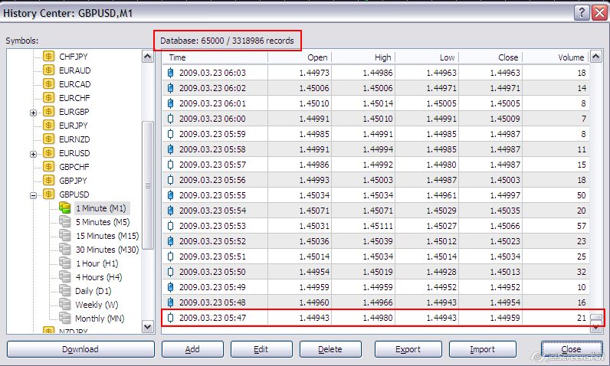Click the Edit button
The height and width of the screenshot is (366, 610).
click(261, 349)
